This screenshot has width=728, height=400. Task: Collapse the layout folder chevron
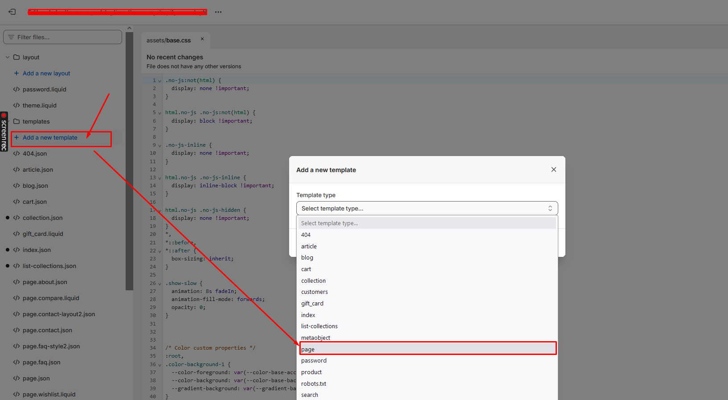pyautogui.click(x=8, y=57)
